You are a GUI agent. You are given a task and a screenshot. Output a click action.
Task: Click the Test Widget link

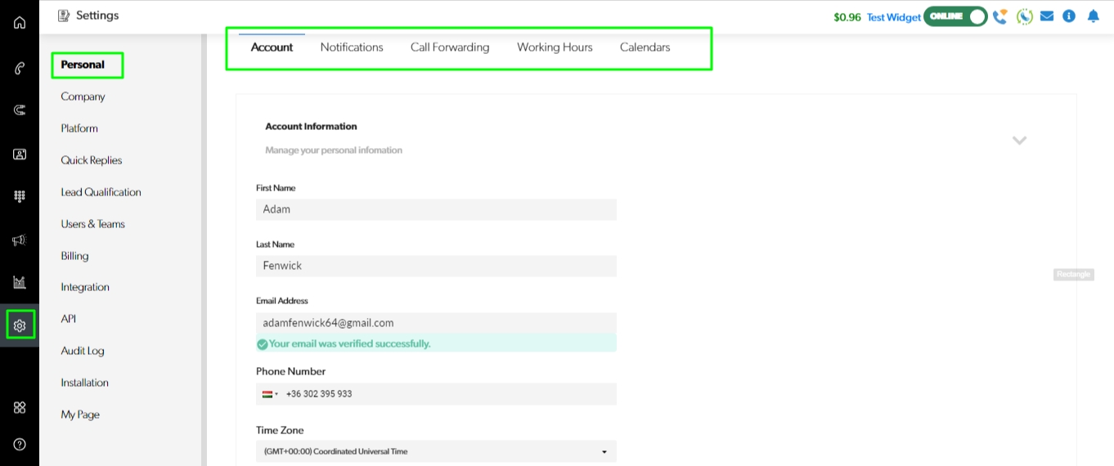[893, 17]
